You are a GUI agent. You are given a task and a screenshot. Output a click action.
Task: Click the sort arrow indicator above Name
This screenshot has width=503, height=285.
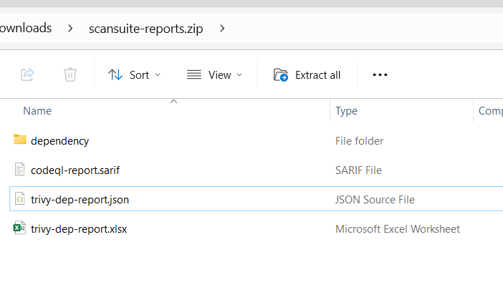coord(173,101)
